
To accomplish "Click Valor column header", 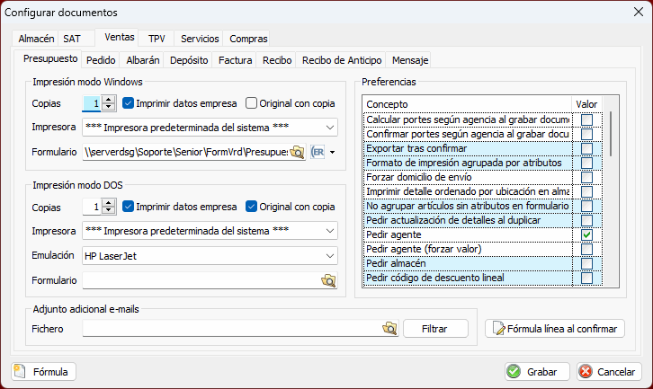I will point(586,104).
